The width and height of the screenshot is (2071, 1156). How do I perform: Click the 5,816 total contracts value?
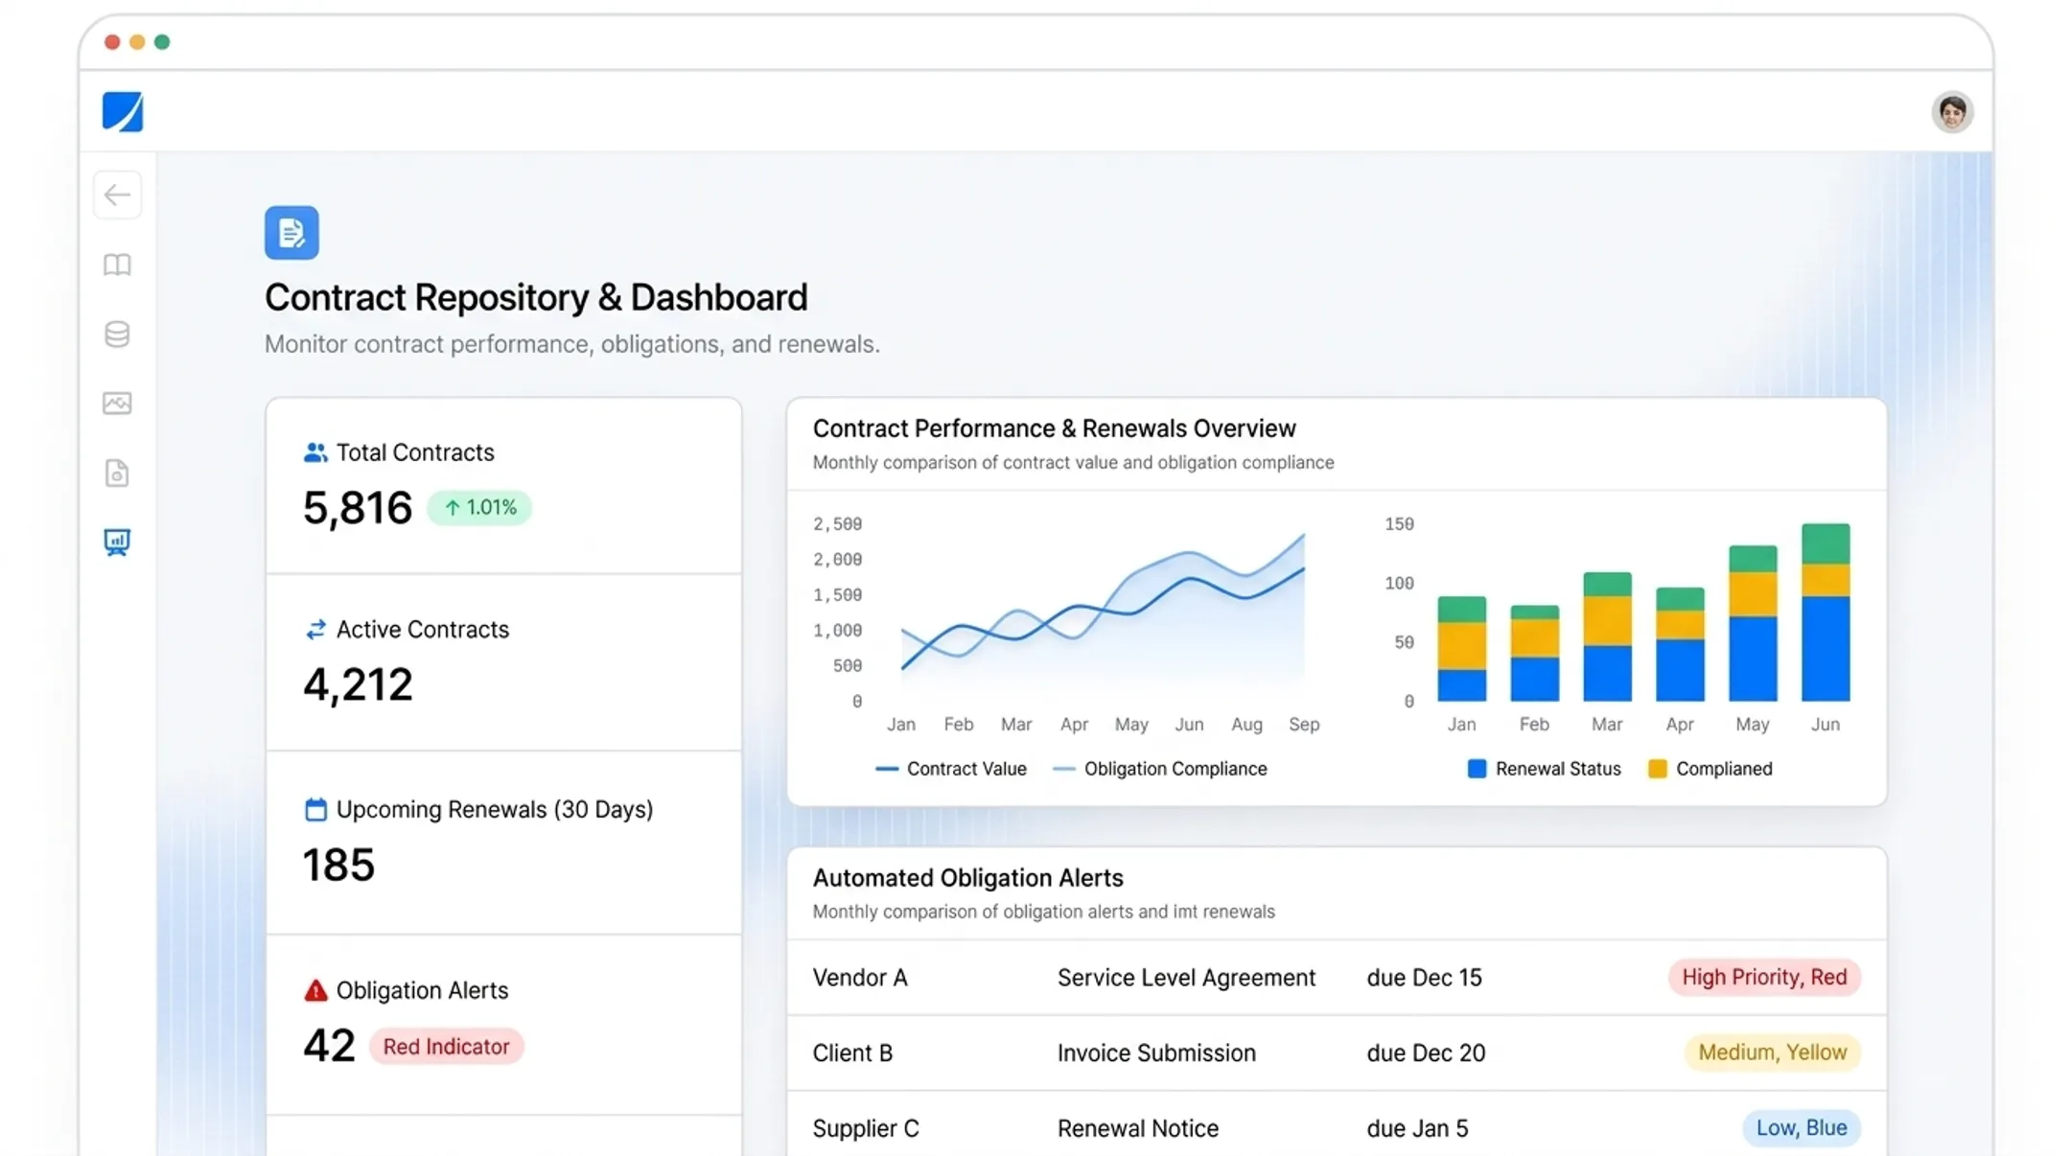coord(358,508)
